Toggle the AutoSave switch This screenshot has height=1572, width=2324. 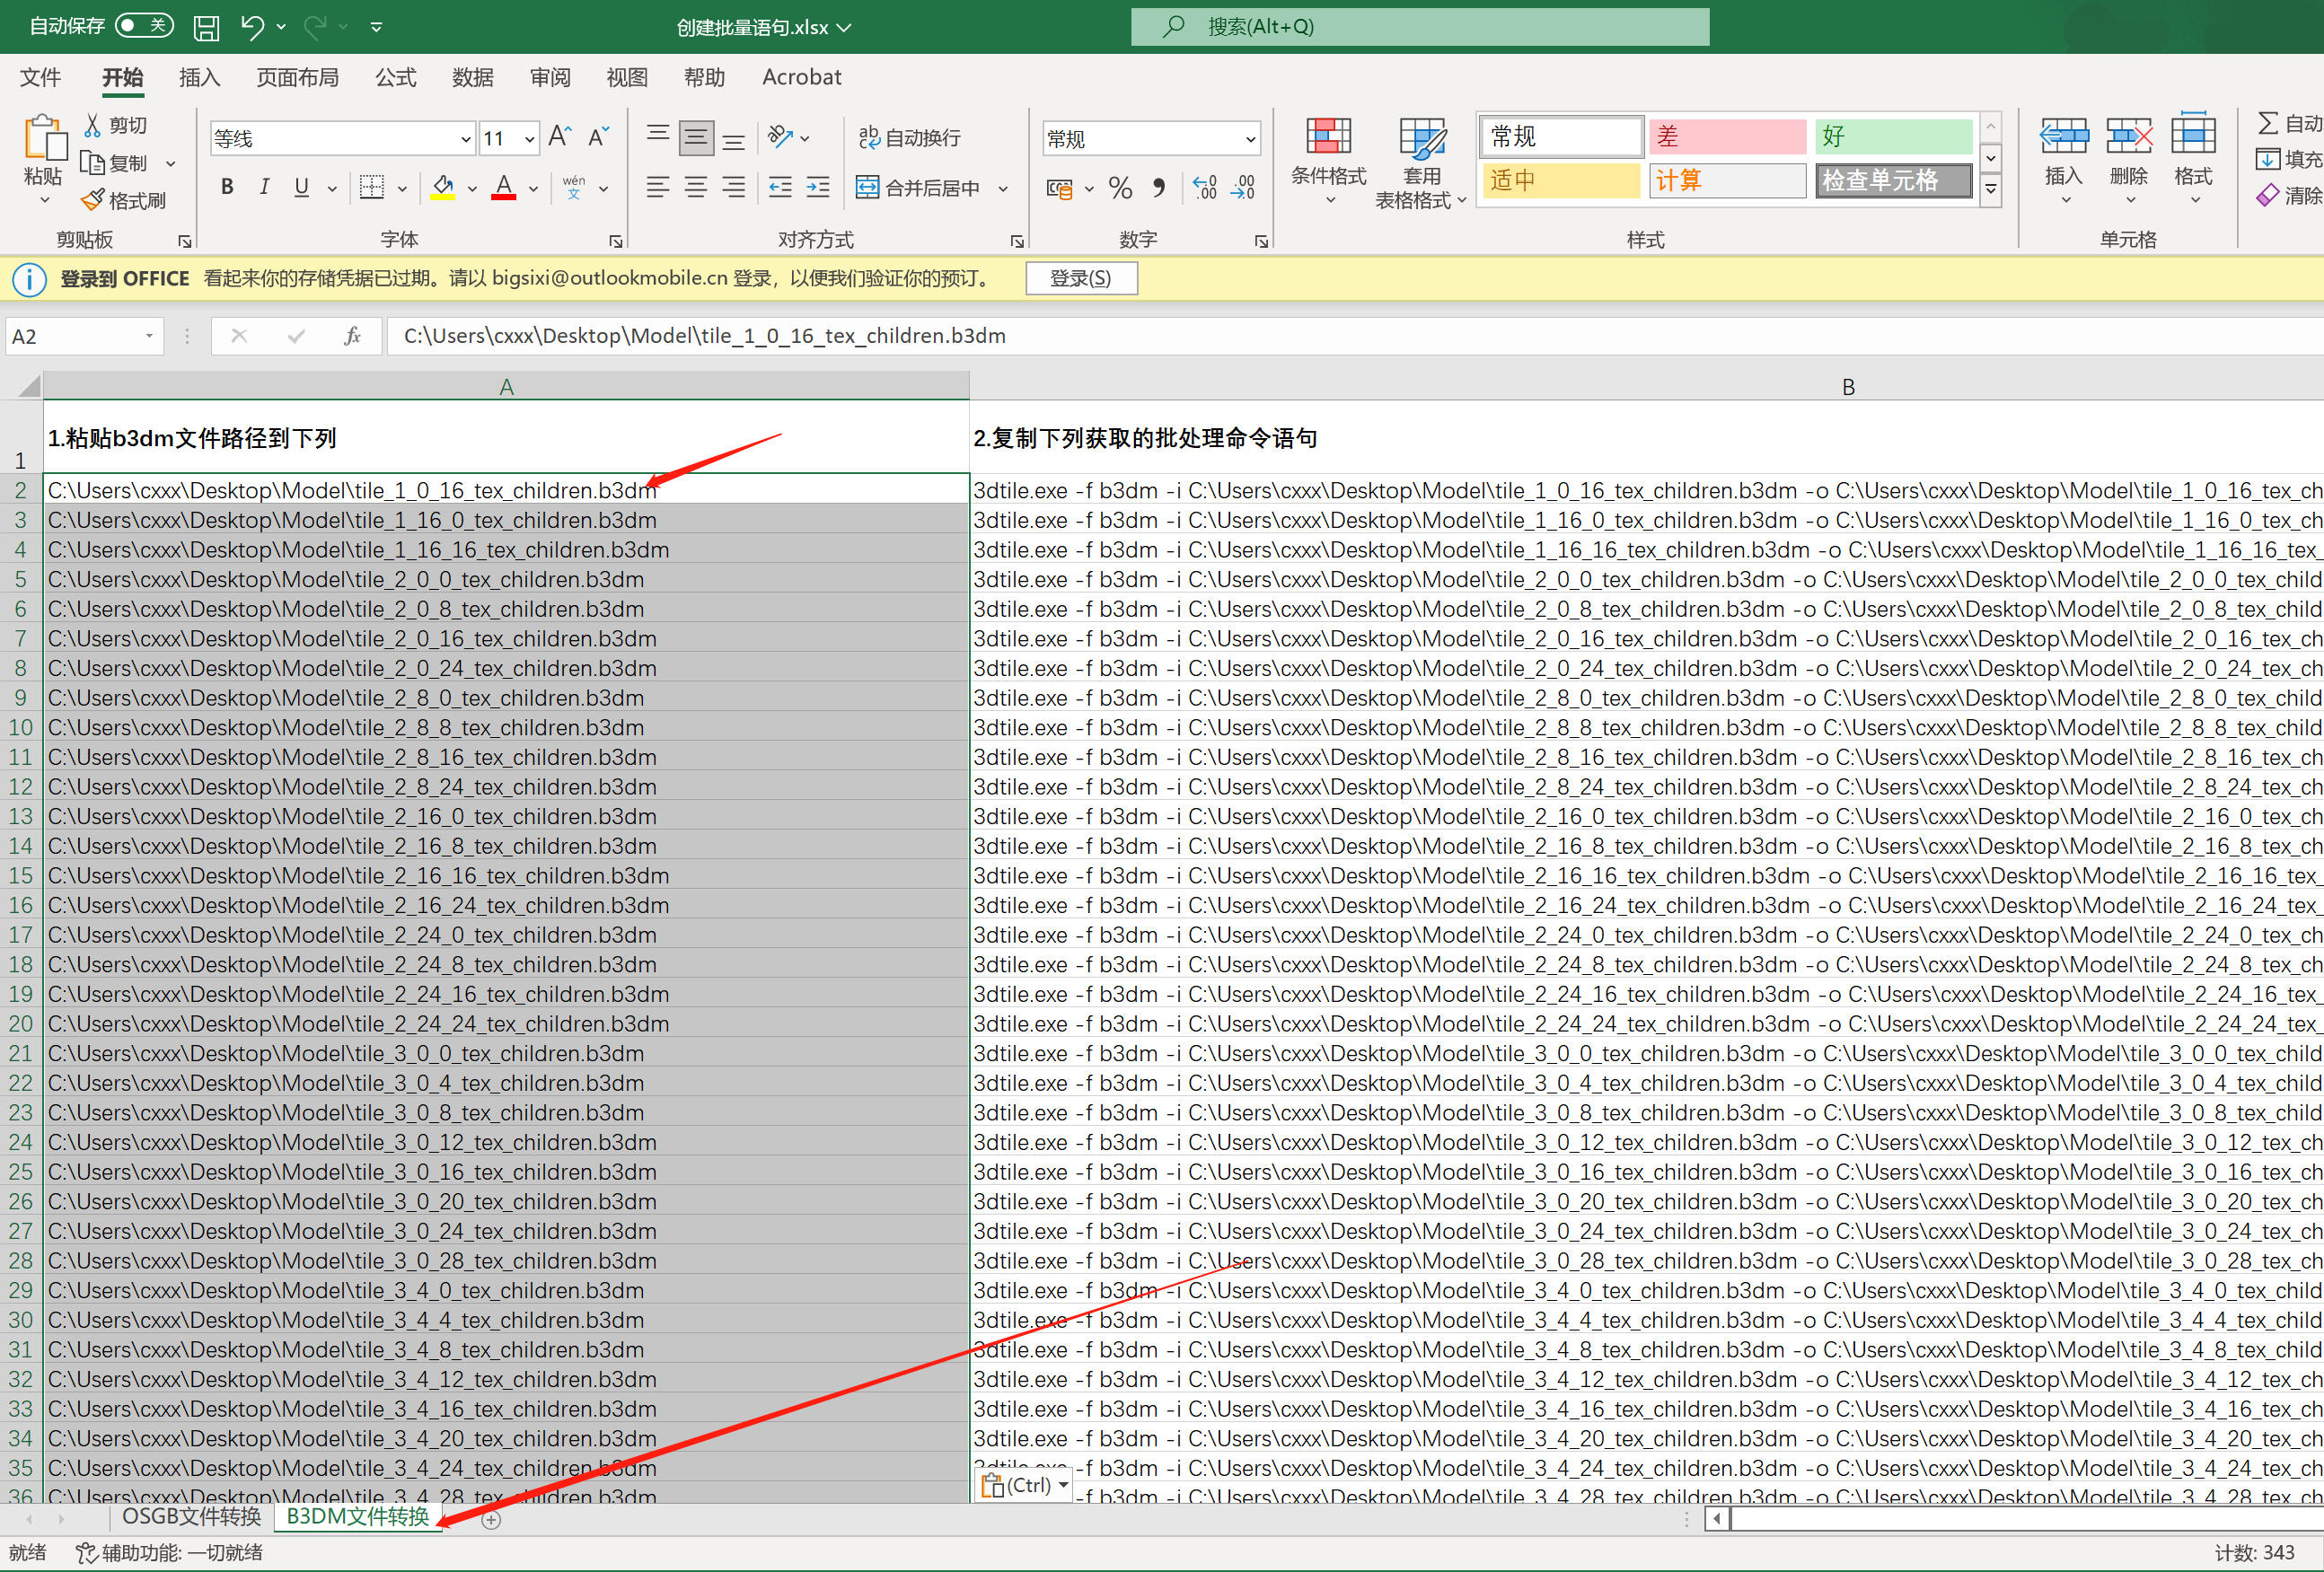[144, 26]
